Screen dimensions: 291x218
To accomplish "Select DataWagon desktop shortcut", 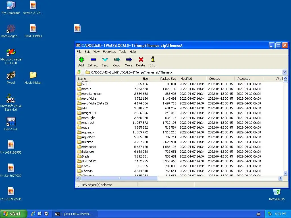I will 11,31.
